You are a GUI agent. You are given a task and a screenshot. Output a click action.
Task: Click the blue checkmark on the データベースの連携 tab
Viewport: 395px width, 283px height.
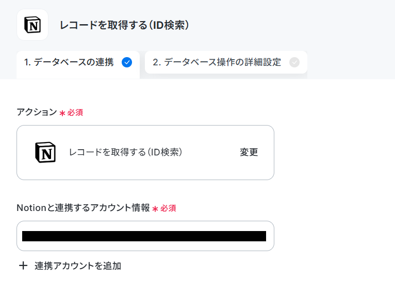pyautogui.click(x=127, y=62)
